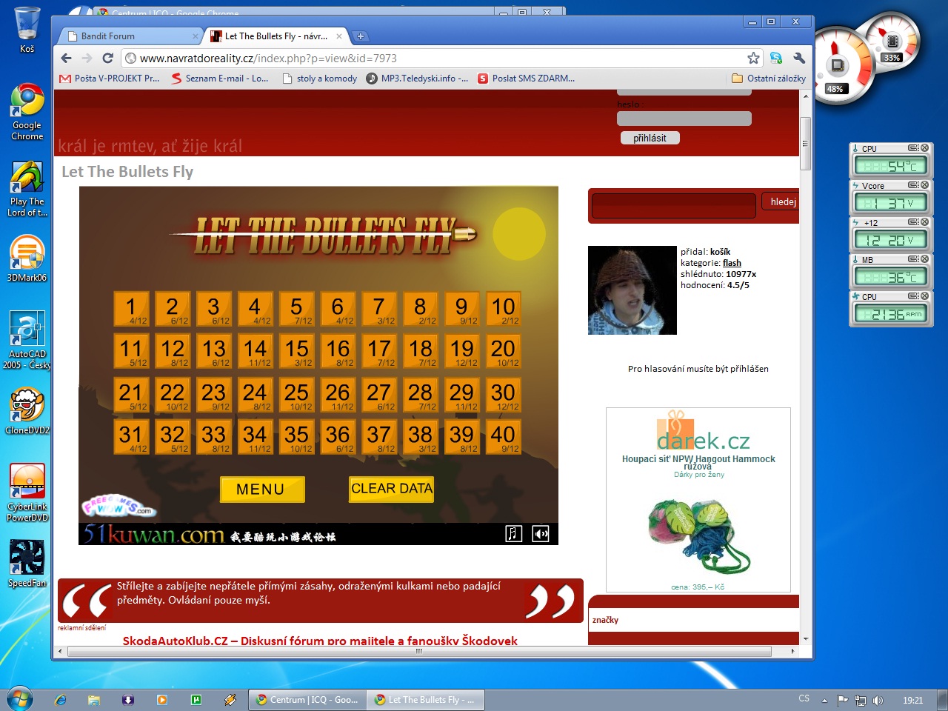Click the game MENU button
Screen dimensions: 948x711
coord(262,490)
